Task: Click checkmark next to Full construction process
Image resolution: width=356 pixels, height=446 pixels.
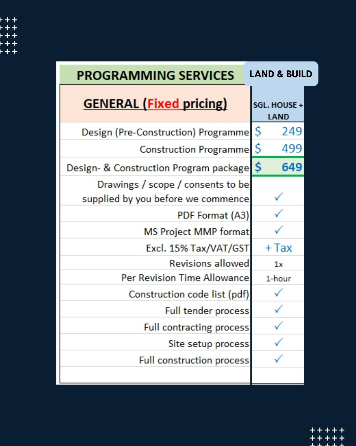Action: (279, 359)
